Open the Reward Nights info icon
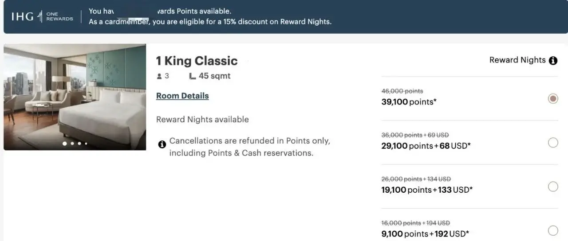Viewport: 568px width, 241px height. (553, 61)
